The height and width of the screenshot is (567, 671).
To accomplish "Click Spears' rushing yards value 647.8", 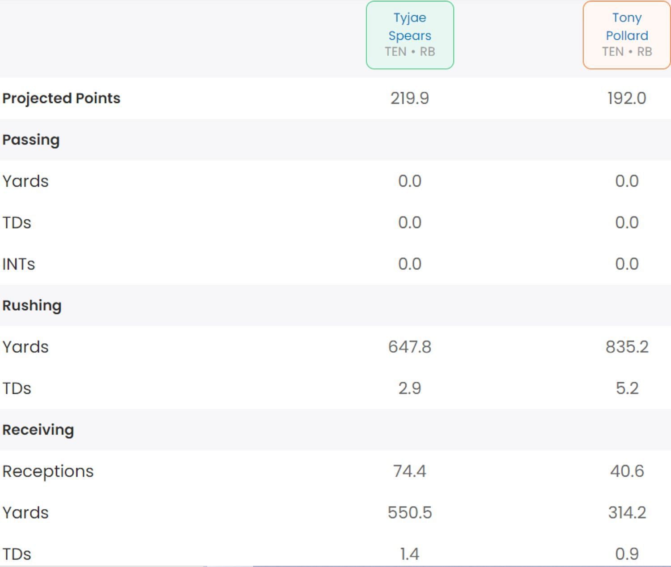I will 410,347.
